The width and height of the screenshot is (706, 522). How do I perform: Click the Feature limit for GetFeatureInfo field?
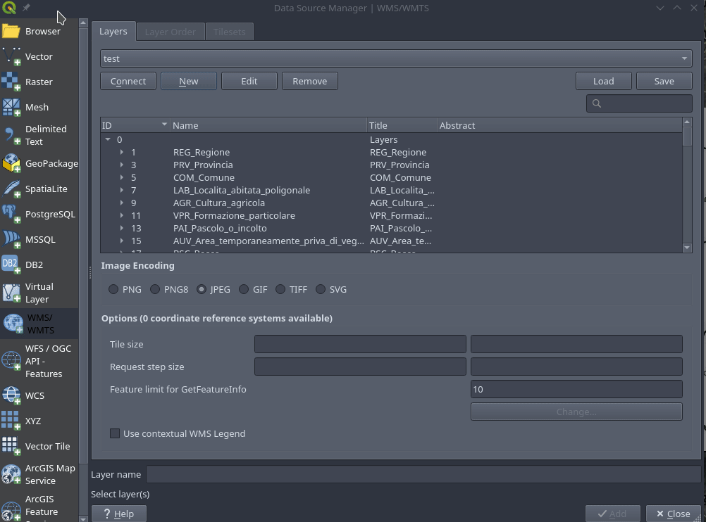(x=576, y=389)
